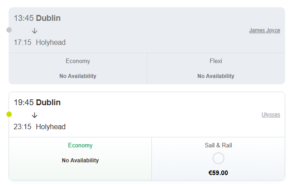
Task: Click the 23:15 arrival time
Action: (22, 127)
